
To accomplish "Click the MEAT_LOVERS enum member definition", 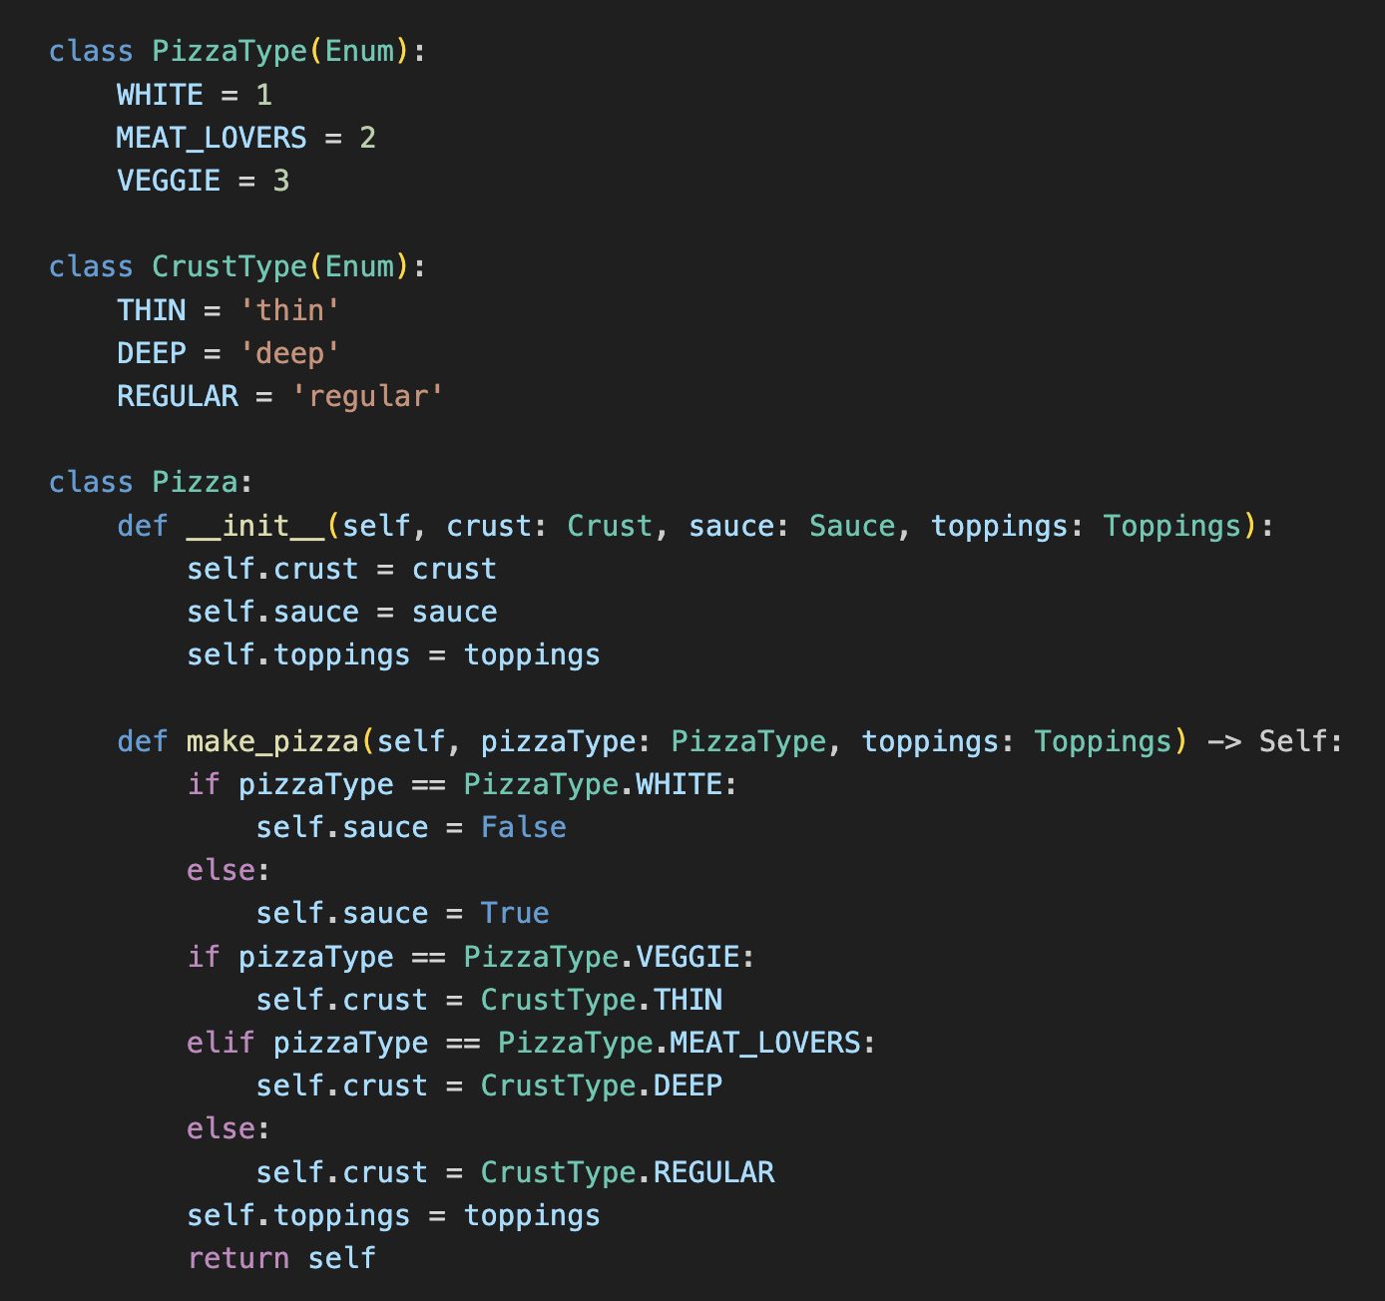I will (212, 138).
